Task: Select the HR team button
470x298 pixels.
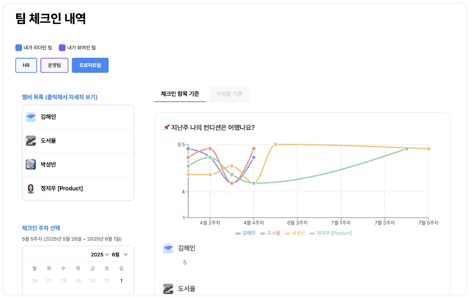Action: 26,65
